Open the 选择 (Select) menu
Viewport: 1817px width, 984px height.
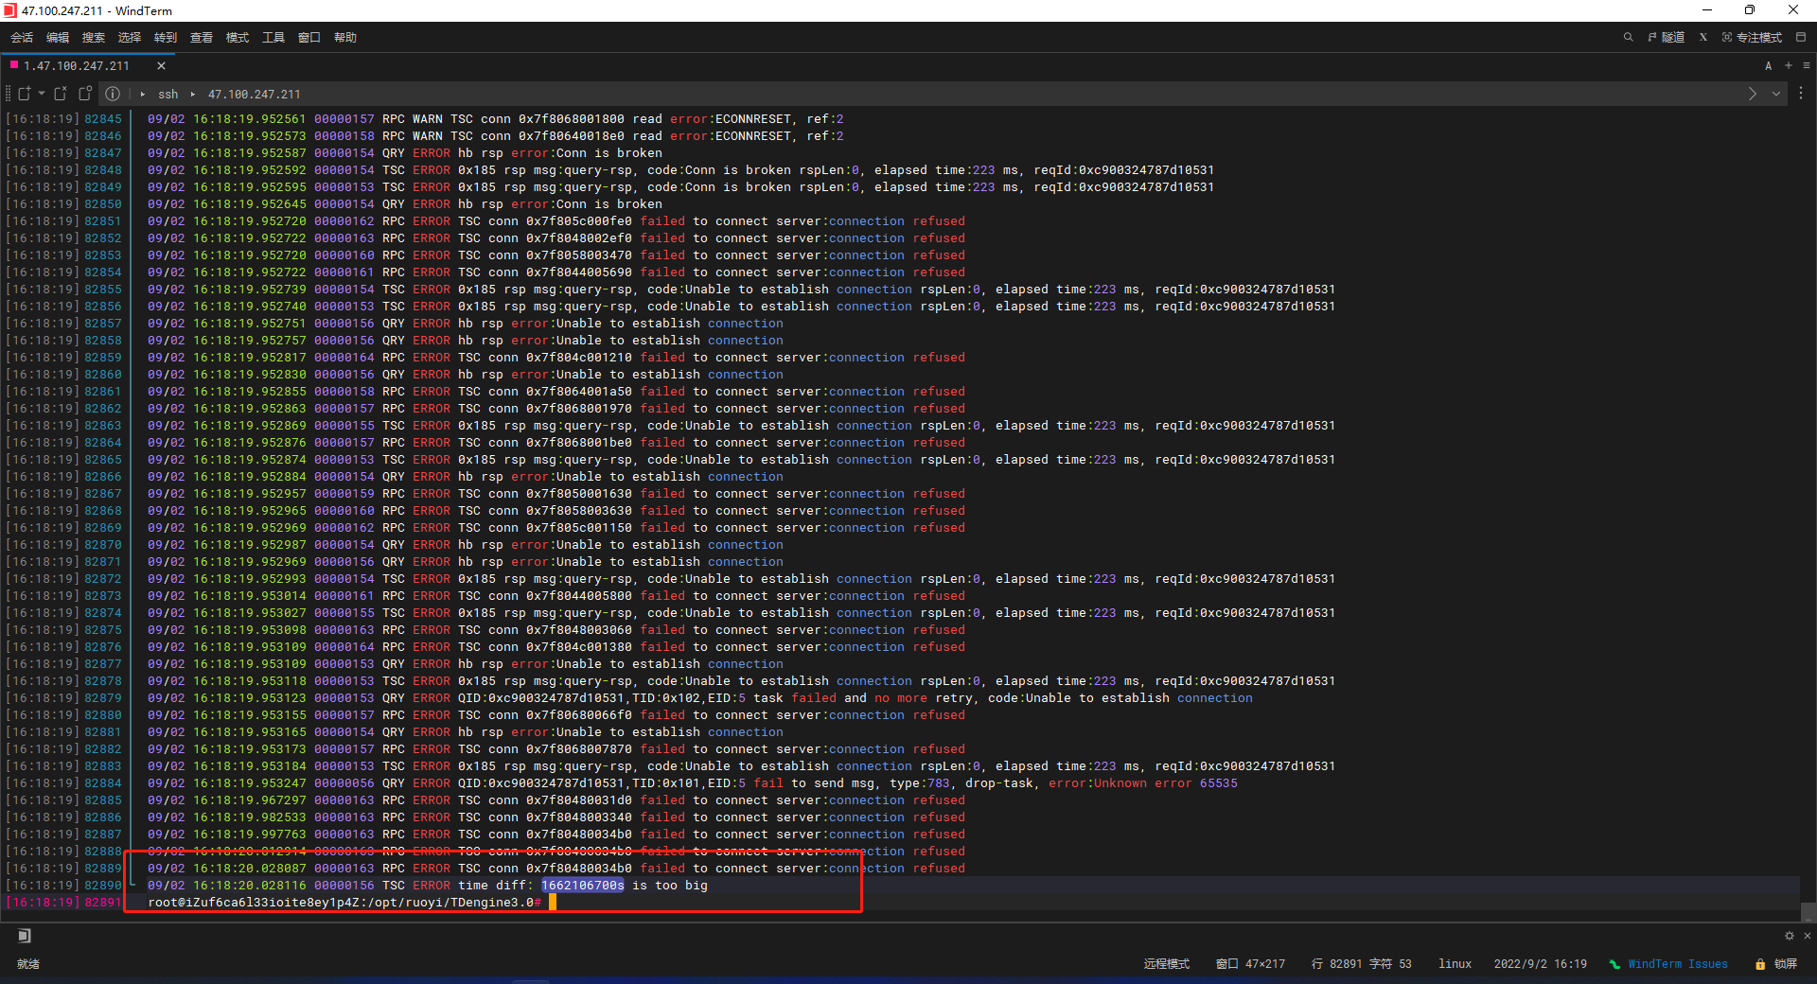pos(130,38)
